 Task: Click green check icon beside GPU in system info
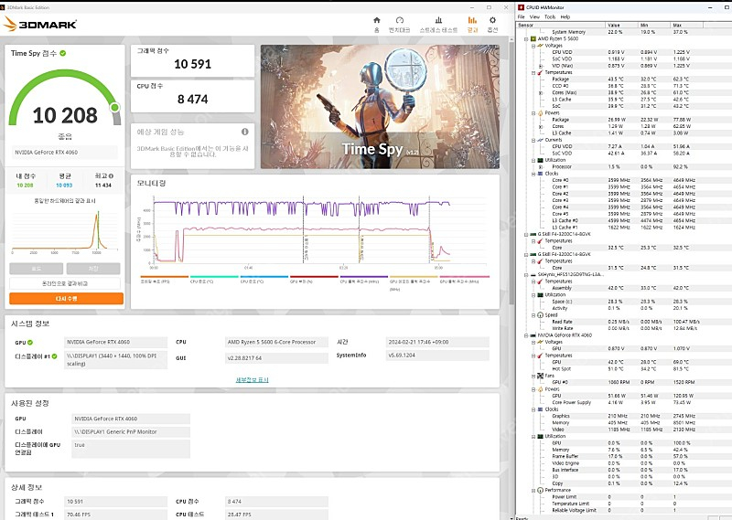tap(30, 343)
